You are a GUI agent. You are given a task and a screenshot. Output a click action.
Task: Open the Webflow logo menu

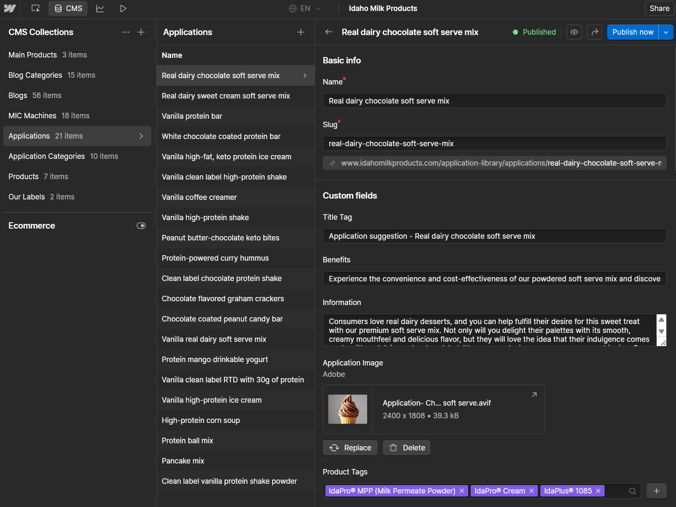pos(10,8)
